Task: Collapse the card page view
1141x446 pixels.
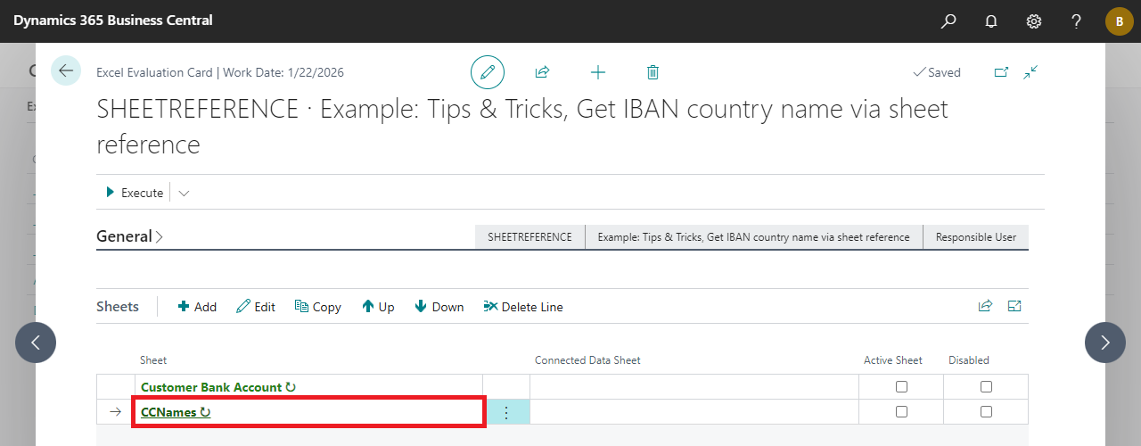Action: coord(1031,72)
